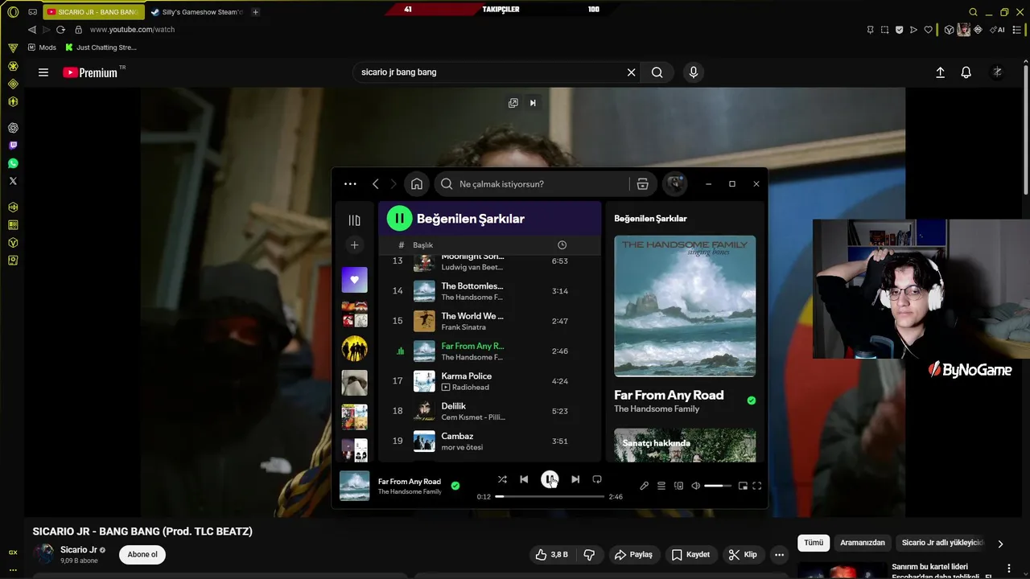Open the Spotify profile avatar menu
This screenshot has height=579, width=1030.
pyautogui.click(x=674, y=184)
